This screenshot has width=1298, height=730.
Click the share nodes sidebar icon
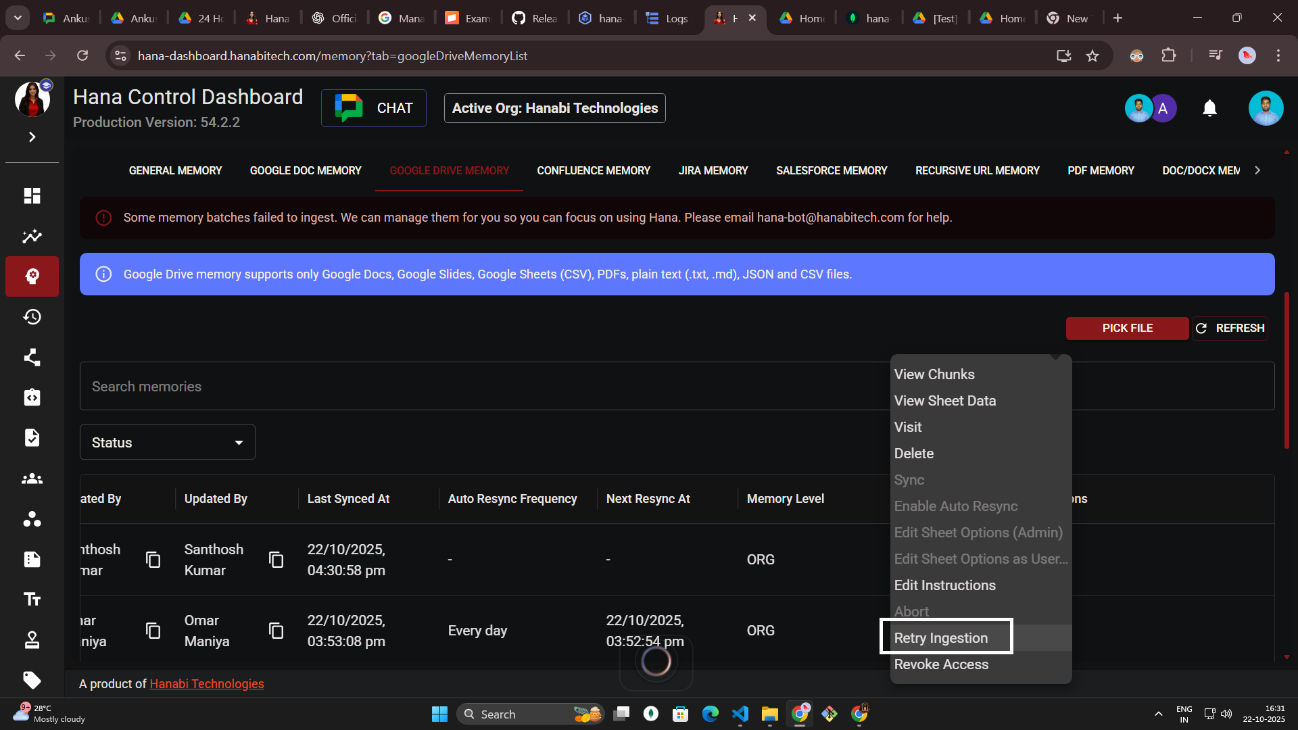tap(32, 357)
